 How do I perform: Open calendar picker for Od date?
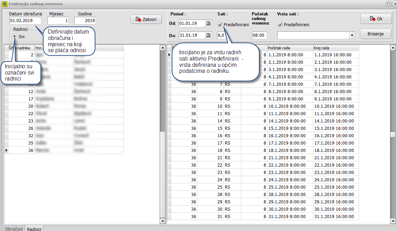point(208,24)
